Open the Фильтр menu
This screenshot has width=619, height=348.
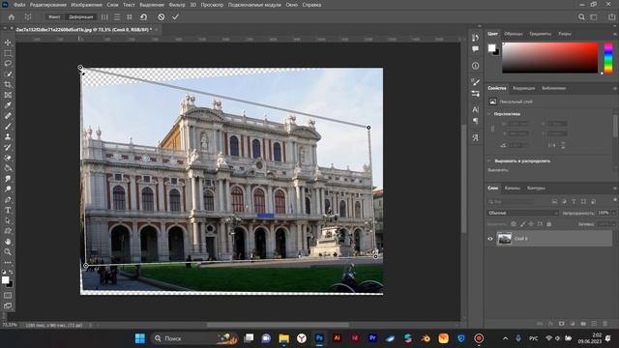click(177, 5)
